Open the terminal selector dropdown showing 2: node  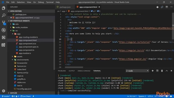[x=137, y=71]
